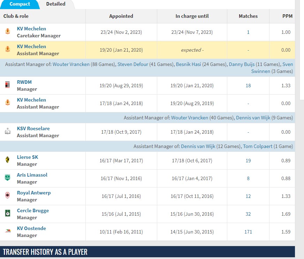
Task: Open the Aris Limassol club link
Action: [x=32, y=175]
